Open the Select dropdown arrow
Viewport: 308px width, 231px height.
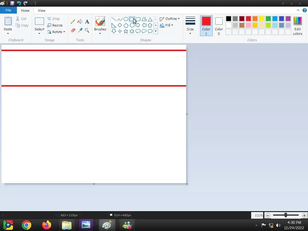39,34
